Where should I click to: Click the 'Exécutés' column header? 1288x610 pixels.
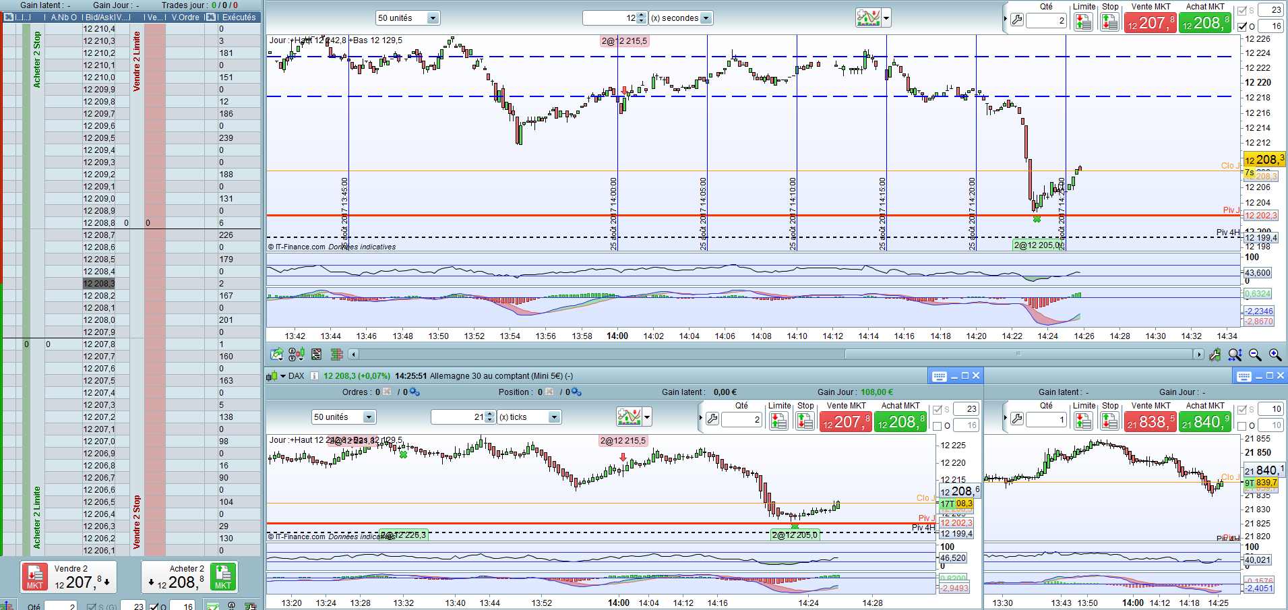(238, 17)
